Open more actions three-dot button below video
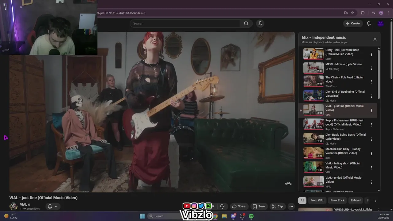This screenshot has height=221, width=393. (291, 206)
